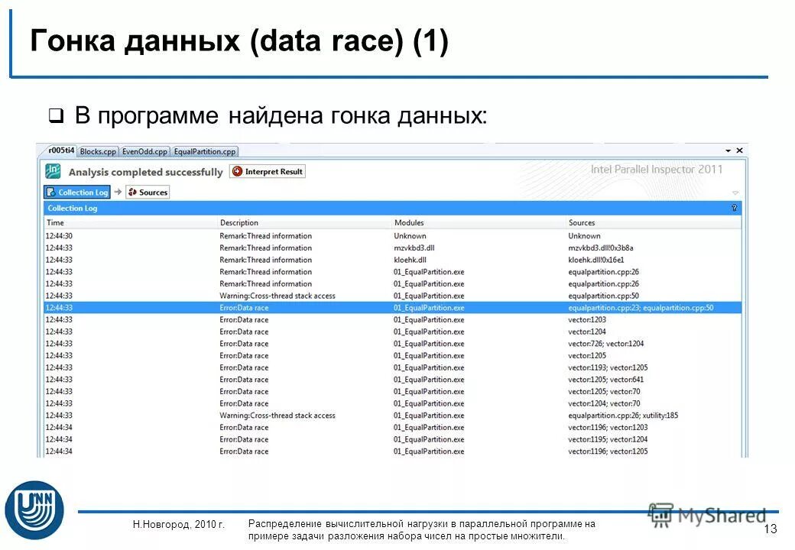This screenshot has width=795, height=550.
Task: Click the Interpret Result red arrow icon
Action: click(237, 171)
